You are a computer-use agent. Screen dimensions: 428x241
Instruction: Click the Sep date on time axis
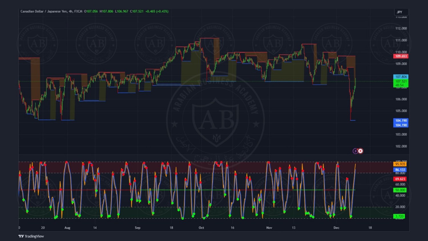(138, 228)
